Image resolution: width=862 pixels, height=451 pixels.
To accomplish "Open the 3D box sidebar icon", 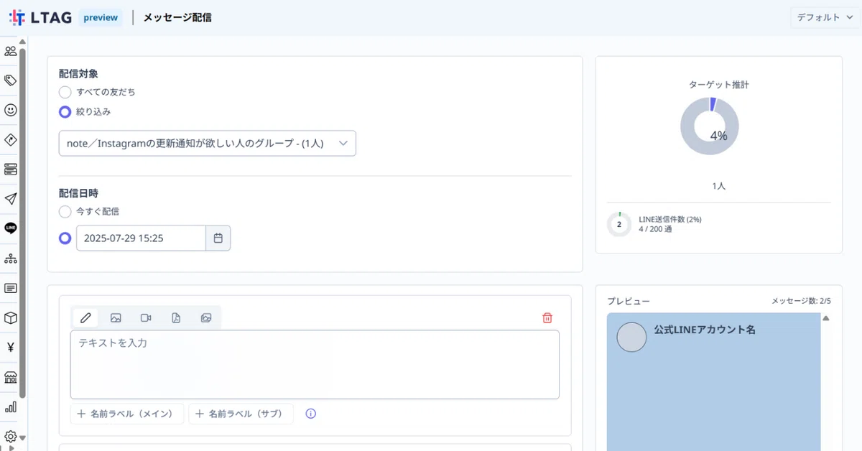I will [10, 317].
